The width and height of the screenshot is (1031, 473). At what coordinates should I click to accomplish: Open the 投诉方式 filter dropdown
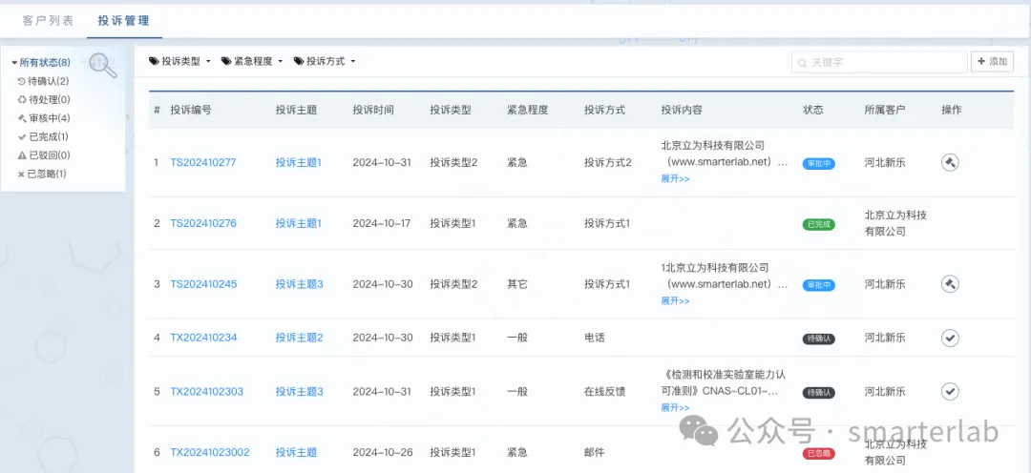tap(325, 61)
